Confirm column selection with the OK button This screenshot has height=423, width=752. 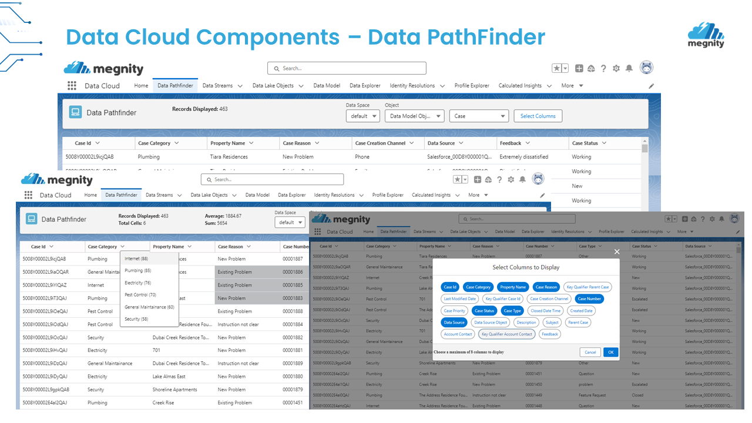click(610, 352)
